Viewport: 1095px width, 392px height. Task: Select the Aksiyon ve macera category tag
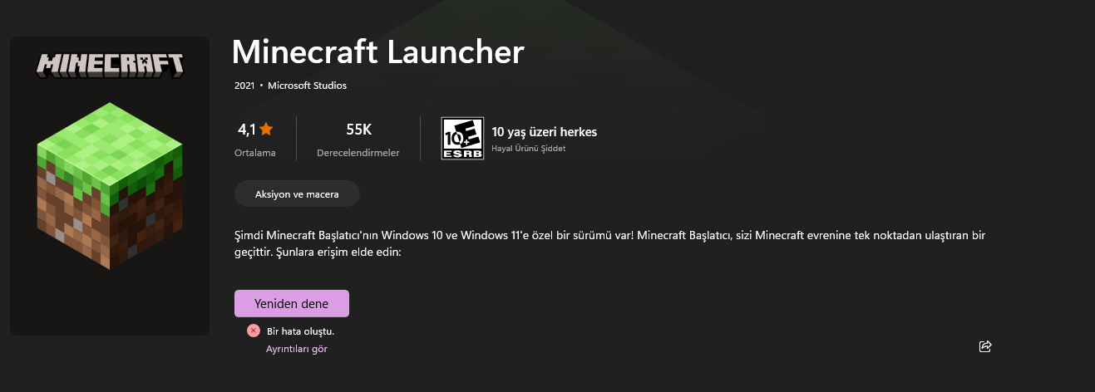point(297,194)
